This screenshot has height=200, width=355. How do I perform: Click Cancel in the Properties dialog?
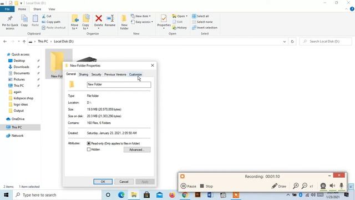point(124,182)
